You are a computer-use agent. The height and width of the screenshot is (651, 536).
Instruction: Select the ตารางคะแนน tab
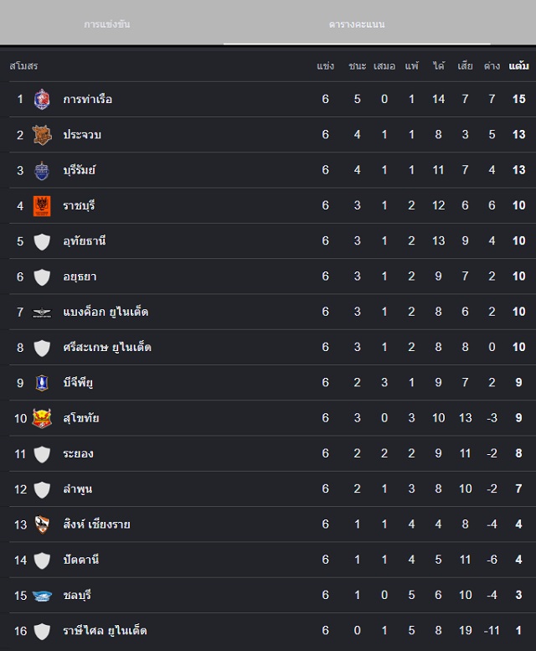pyautogui.click(x=357, y=24)
